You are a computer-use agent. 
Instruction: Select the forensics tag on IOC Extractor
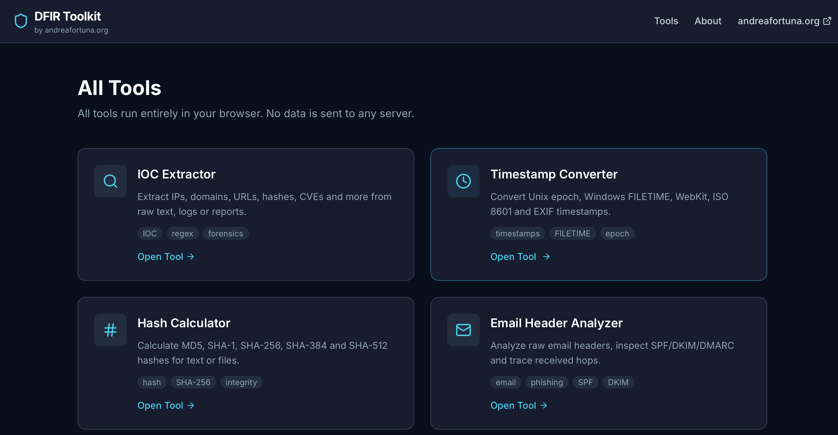click(x=225, y=233)
